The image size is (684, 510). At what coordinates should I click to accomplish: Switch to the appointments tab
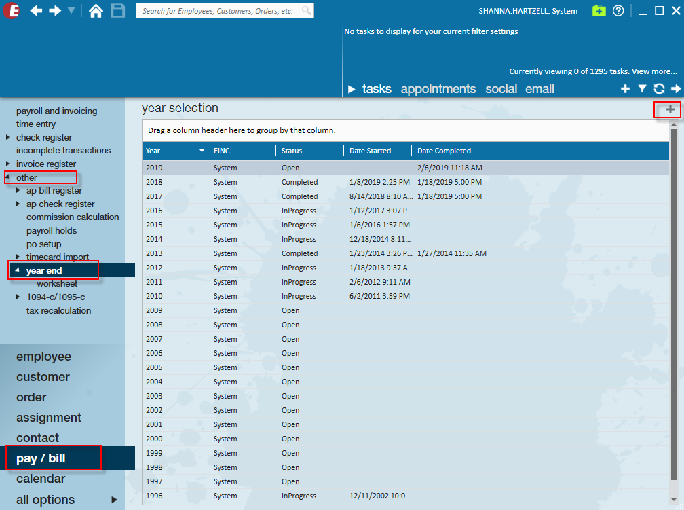[438, 89]
